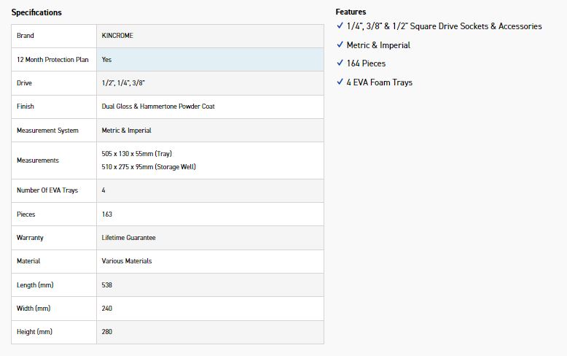Click the Lifetime Guarantee warranty value
The width and height of the screenshot is (567, 356).
point(128,238)
